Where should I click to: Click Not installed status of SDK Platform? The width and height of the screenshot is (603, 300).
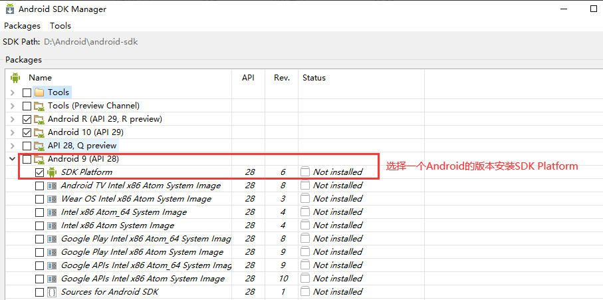point(338,172)
